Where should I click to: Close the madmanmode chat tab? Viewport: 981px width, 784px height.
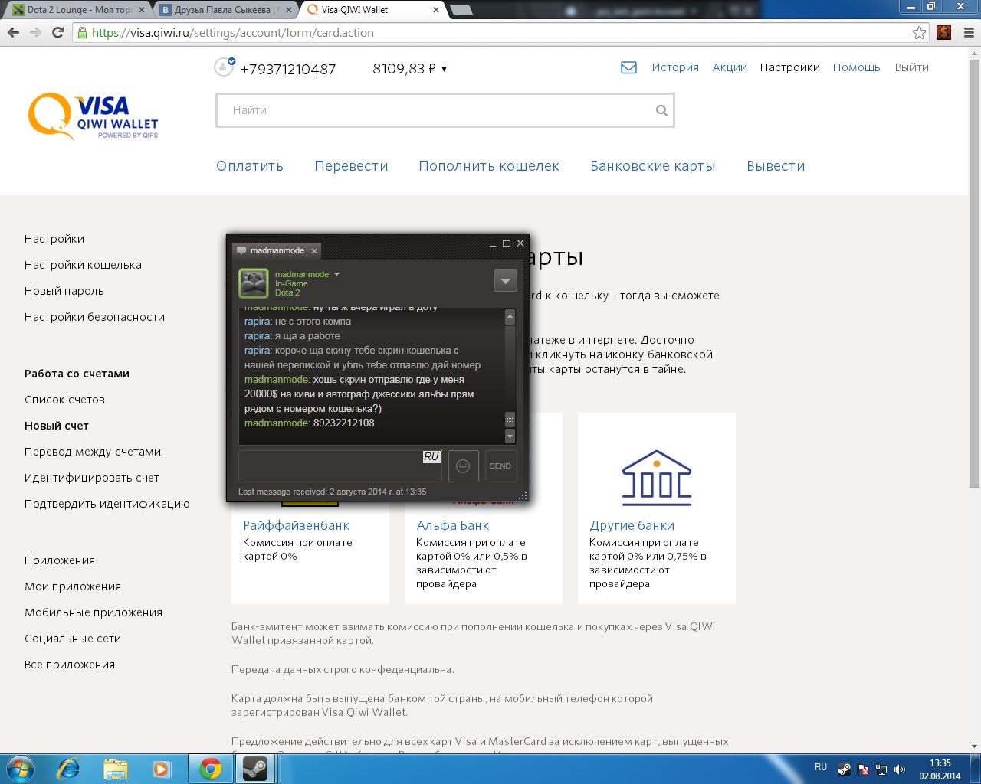[x=314, y=251]
